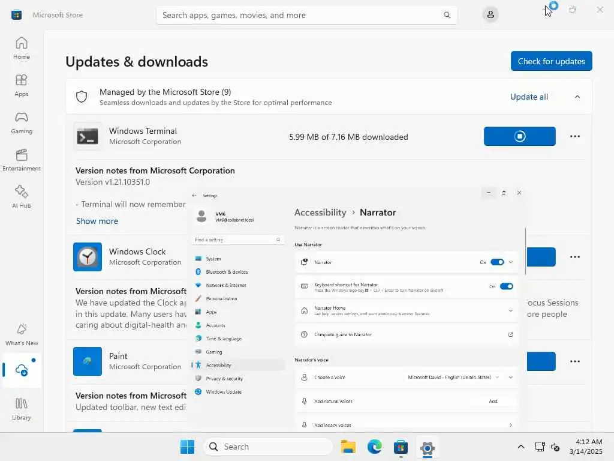Viewport: 614px width, 461px height.
Task: Click taskbar Search box
Action: 268,447
